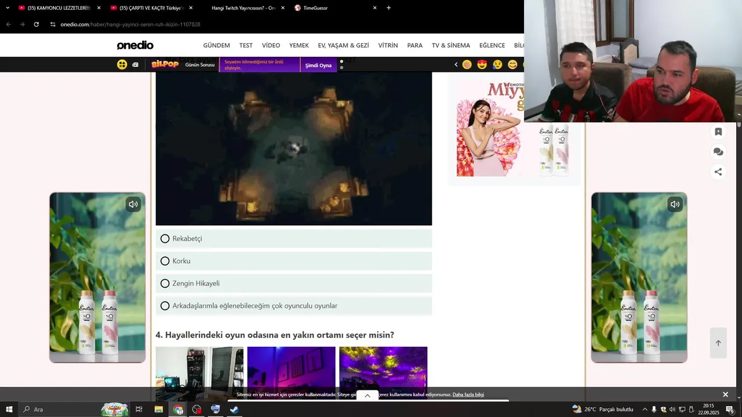The image size is (742, 417).
Task: Jump back to top with the arrow button
Action: coord(718,343)
